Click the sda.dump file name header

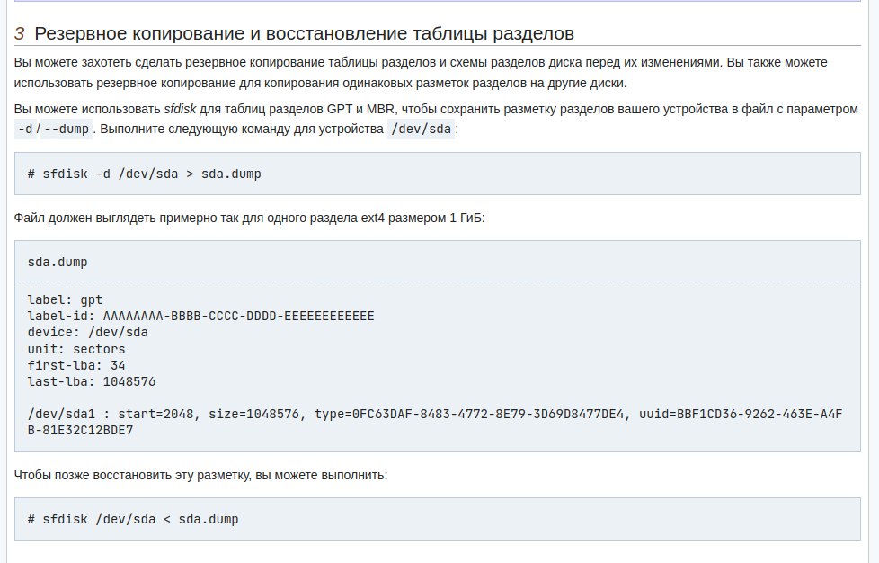click(58, 262)
